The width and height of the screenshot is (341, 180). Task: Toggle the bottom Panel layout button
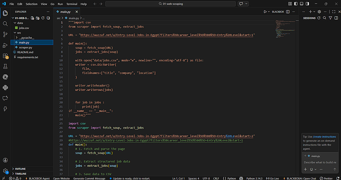tap(301, 4)
